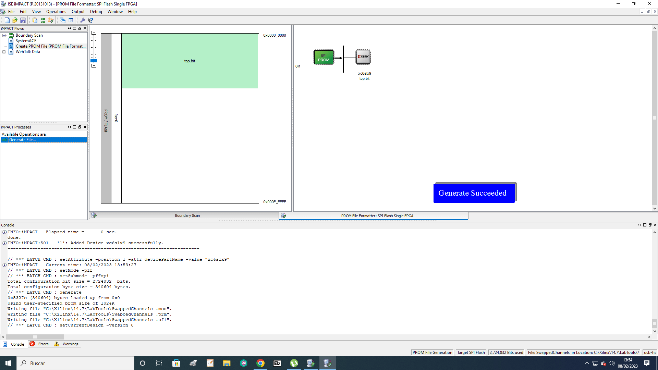Save with the floppy disk icon
Screen dimensions: 658x370
point(23,20)
